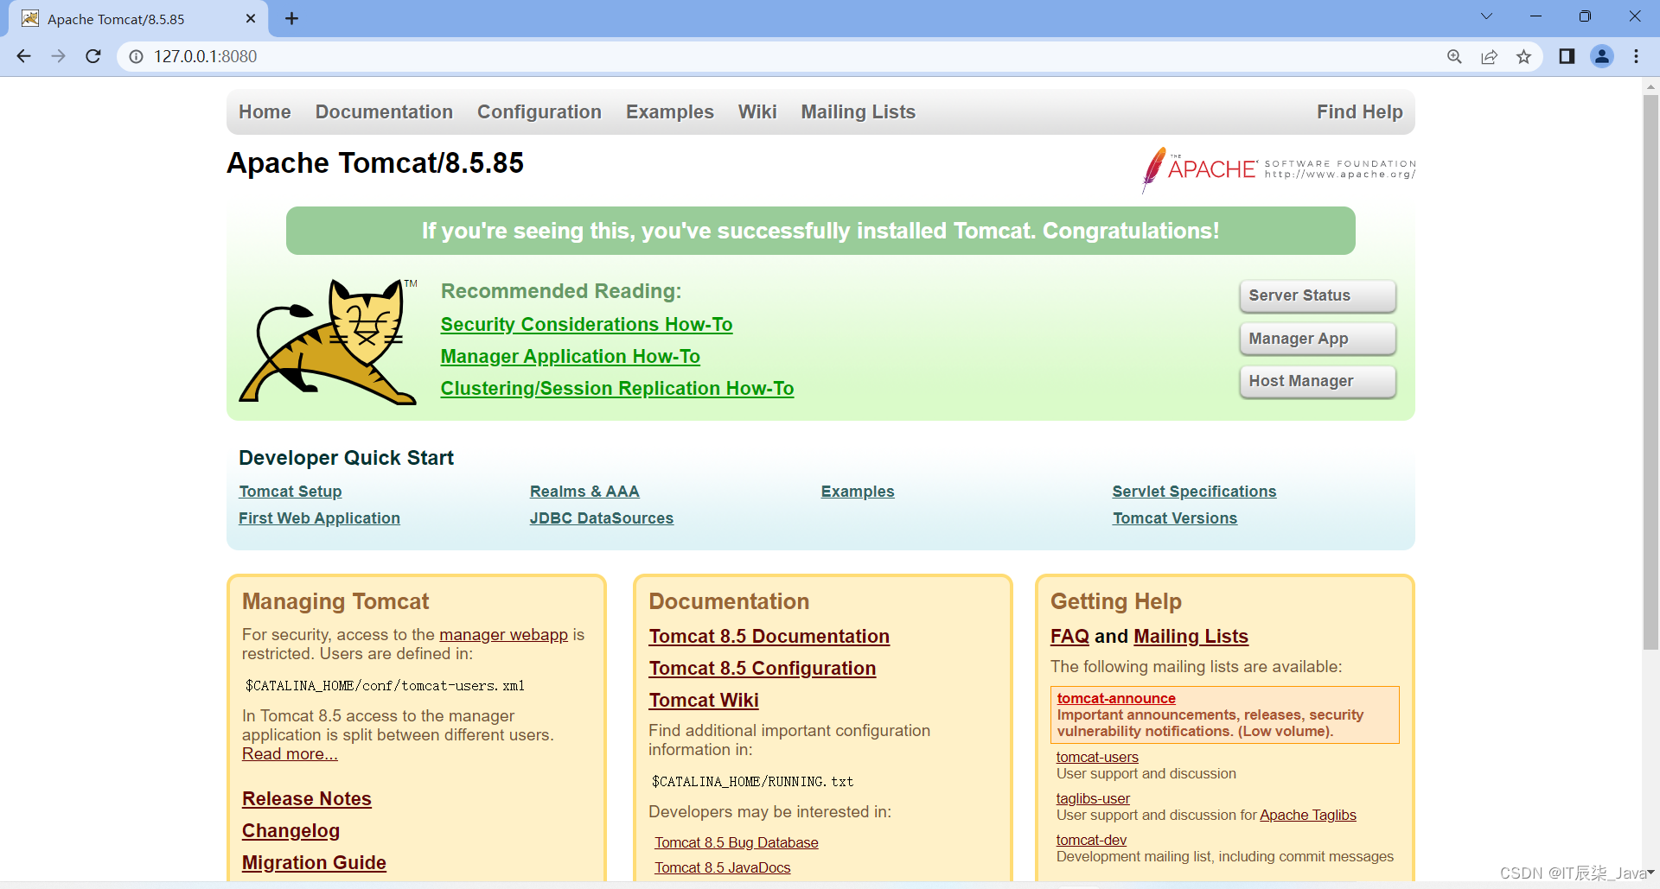Image resolution: width=1660 pixels, height=889 pixels.
Task: Click the Apache Software Foundation feather logo
Action: click(1279, 169)
